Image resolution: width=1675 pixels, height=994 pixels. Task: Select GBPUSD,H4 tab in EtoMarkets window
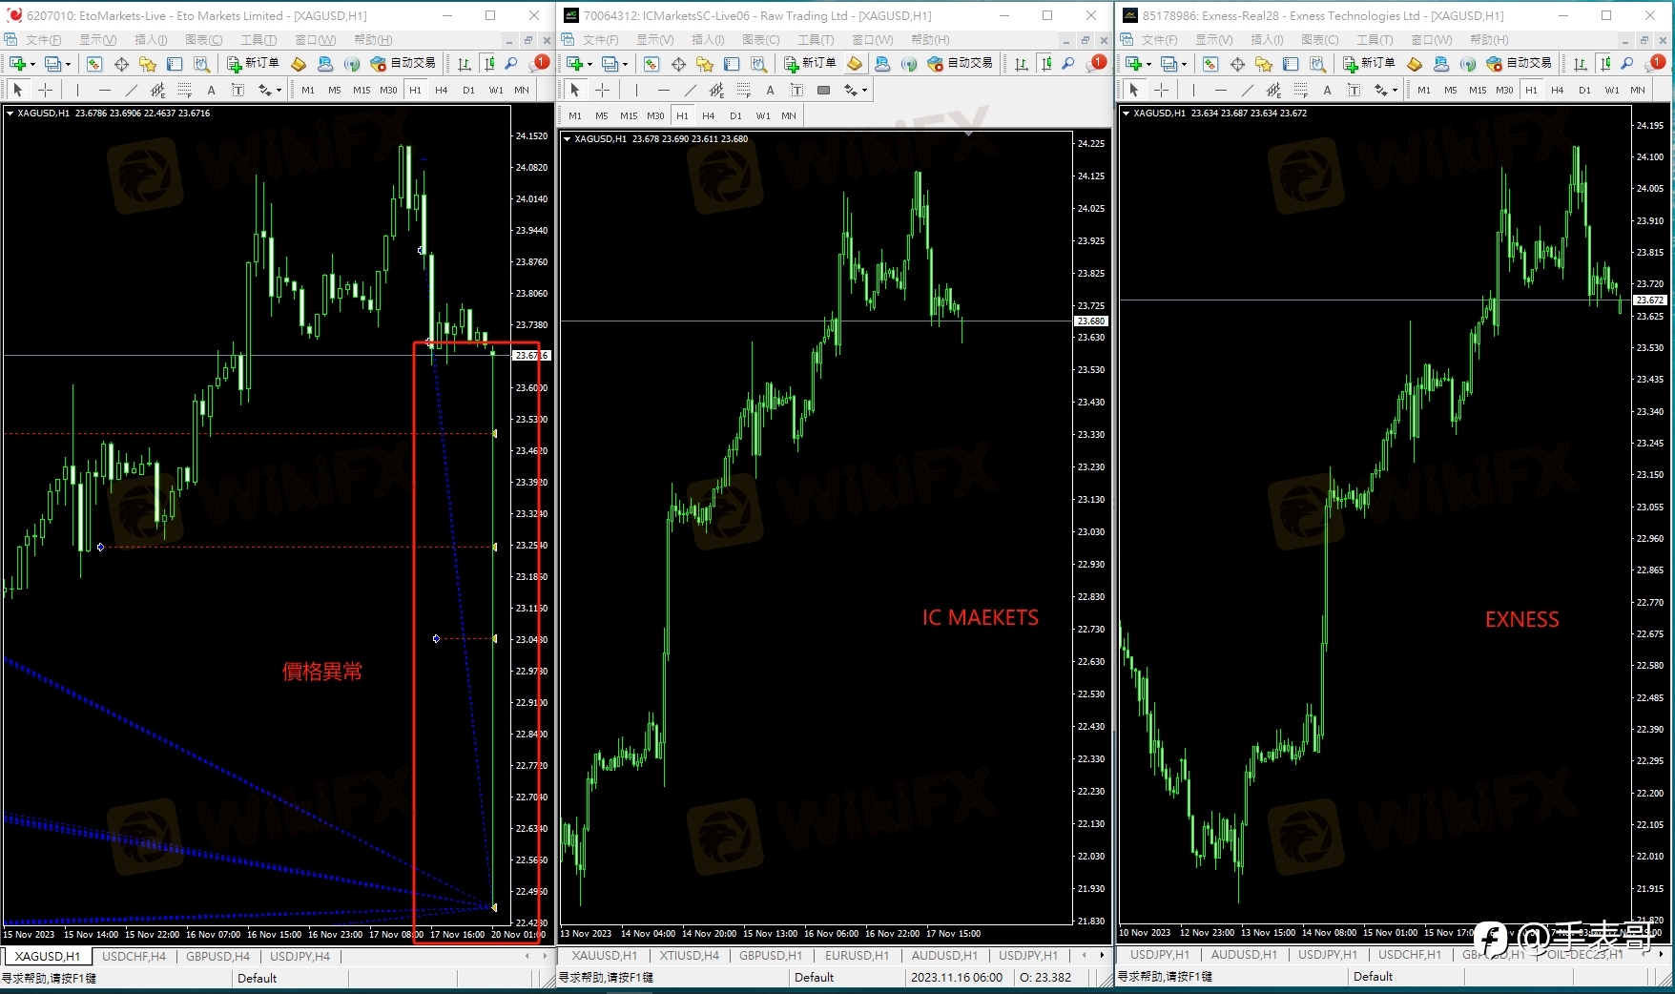click(x=217, y=956)
